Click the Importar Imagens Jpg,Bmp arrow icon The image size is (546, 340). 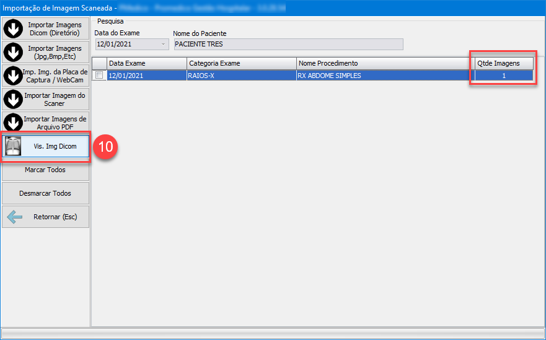tap(13, 53)
